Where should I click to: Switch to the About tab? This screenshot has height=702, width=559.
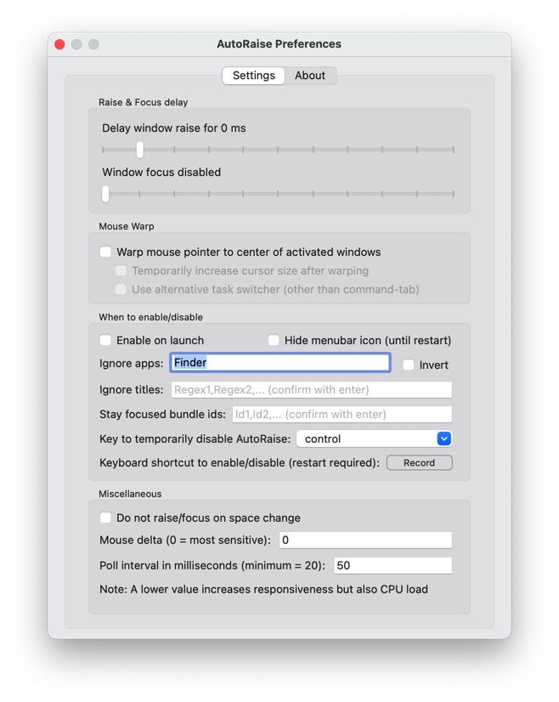tap(309, 76)
